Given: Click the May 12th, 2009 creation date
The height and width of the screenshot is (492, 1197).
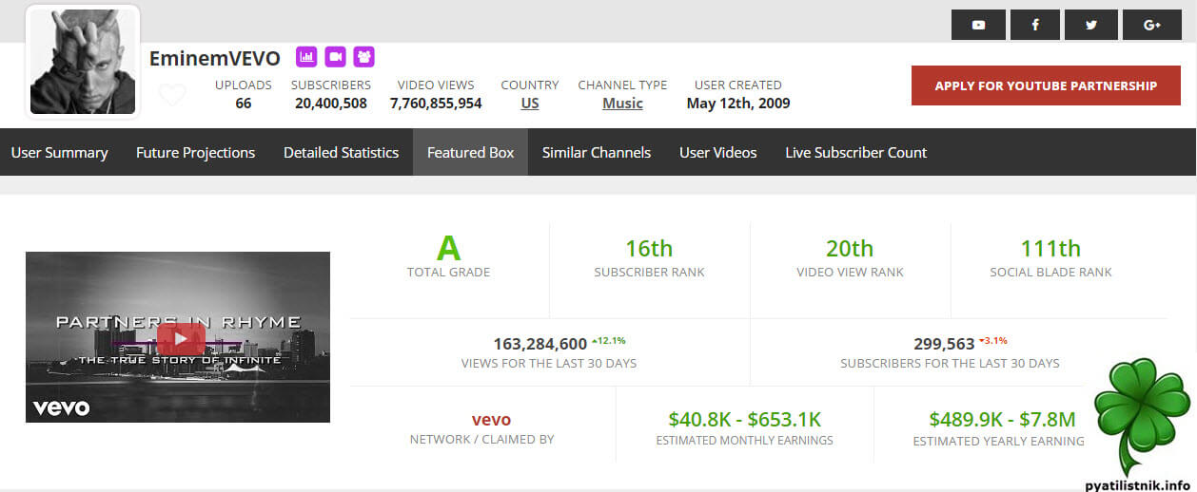Looking at the screenshot, I should (738, 104).
